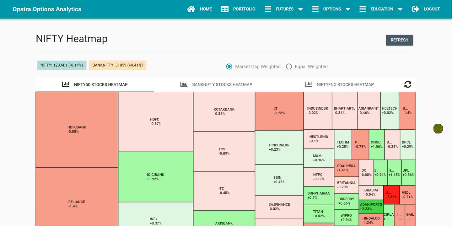Click the BAJFINANCE heatmap tile
Image resolution: width=452 pixels, height=226 pixels.
click(279, 207)
